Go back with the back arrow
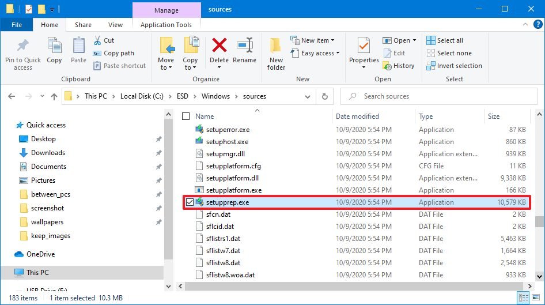 point(12,96)
